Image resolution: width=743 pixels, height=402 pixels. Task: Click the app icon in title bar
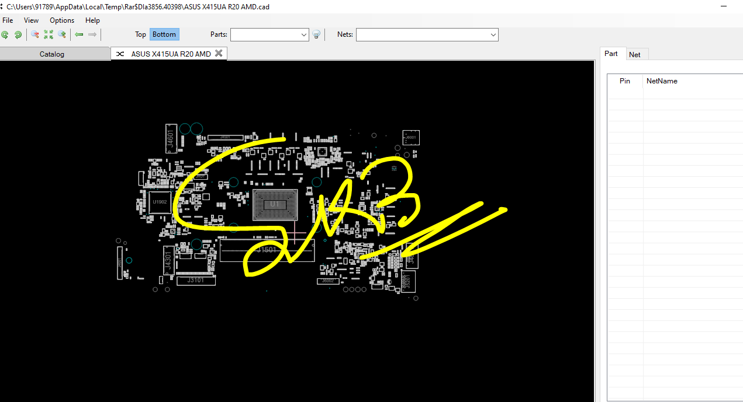[x=2, y=6]
